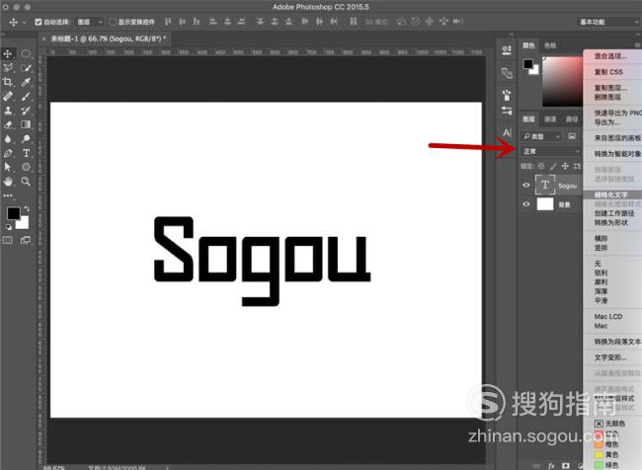Select the Move tool in the toolbox
Image resolution: width=642 pixels, height=470 pixels.
point(8,53)
